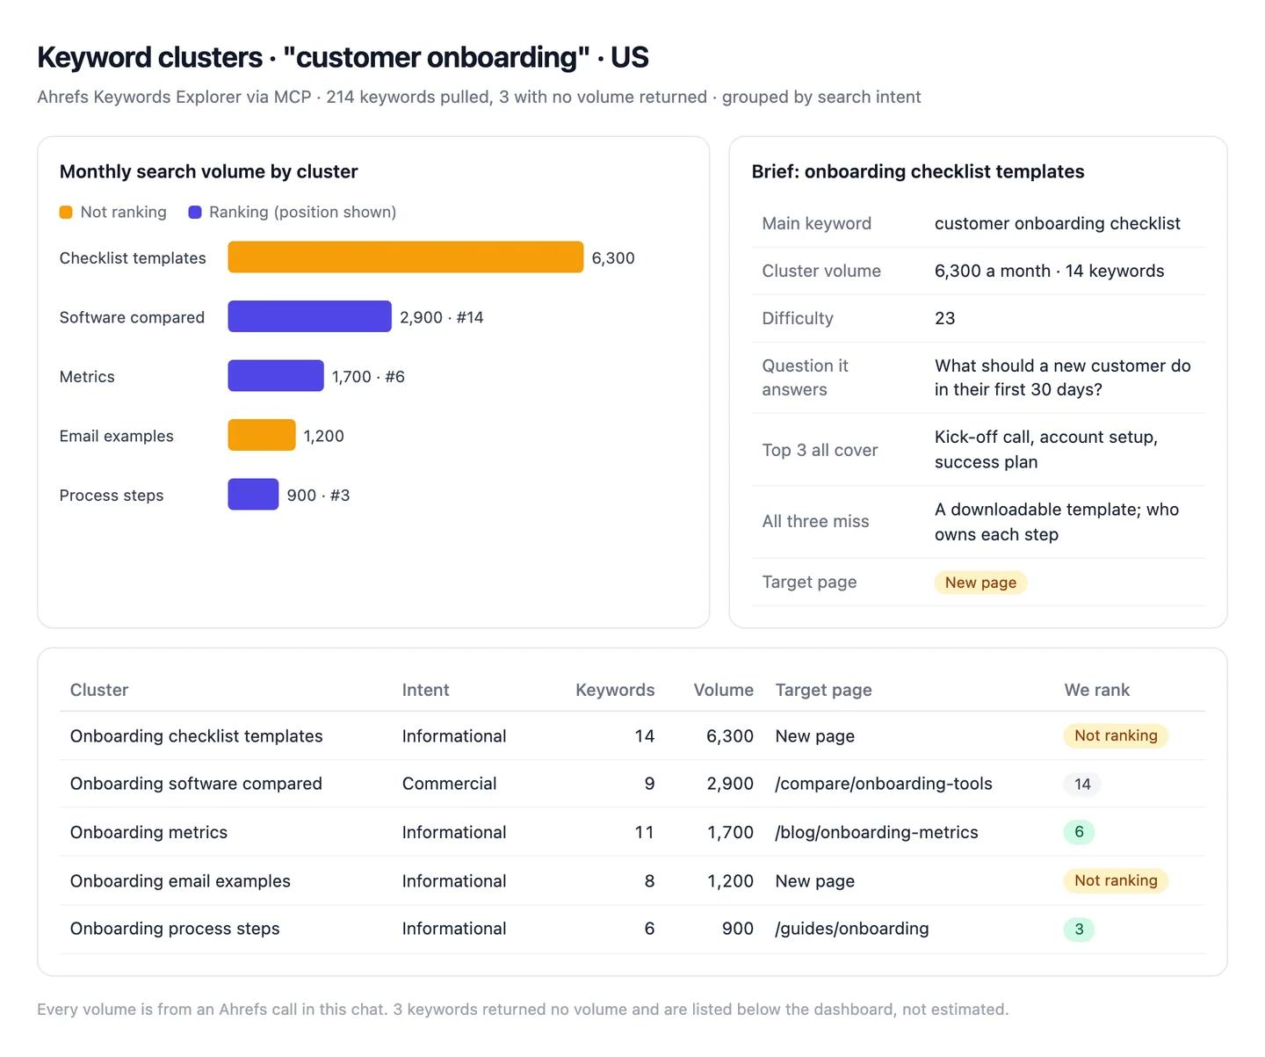Open the /blog/onboarding-metrics target page
This screenshot has height=1057, width=1265.
pyautogui.click(x=877, y=832)
